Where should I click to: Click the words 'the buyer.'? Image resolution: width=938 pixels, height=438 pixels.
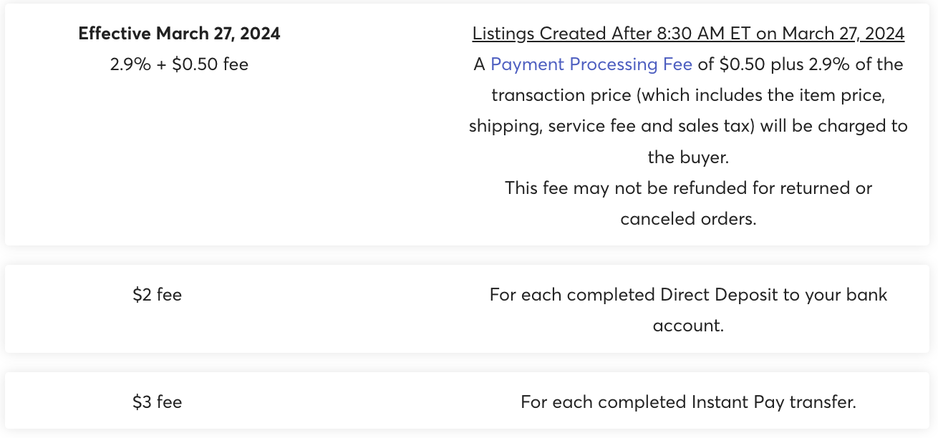(688, 157)
